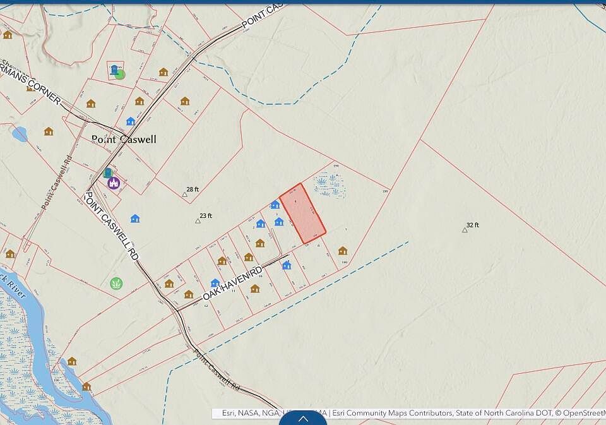Select the green circle icon beside teal building
Image resolution: width=606 pixels, height=425 pixels.
point(120,75)
